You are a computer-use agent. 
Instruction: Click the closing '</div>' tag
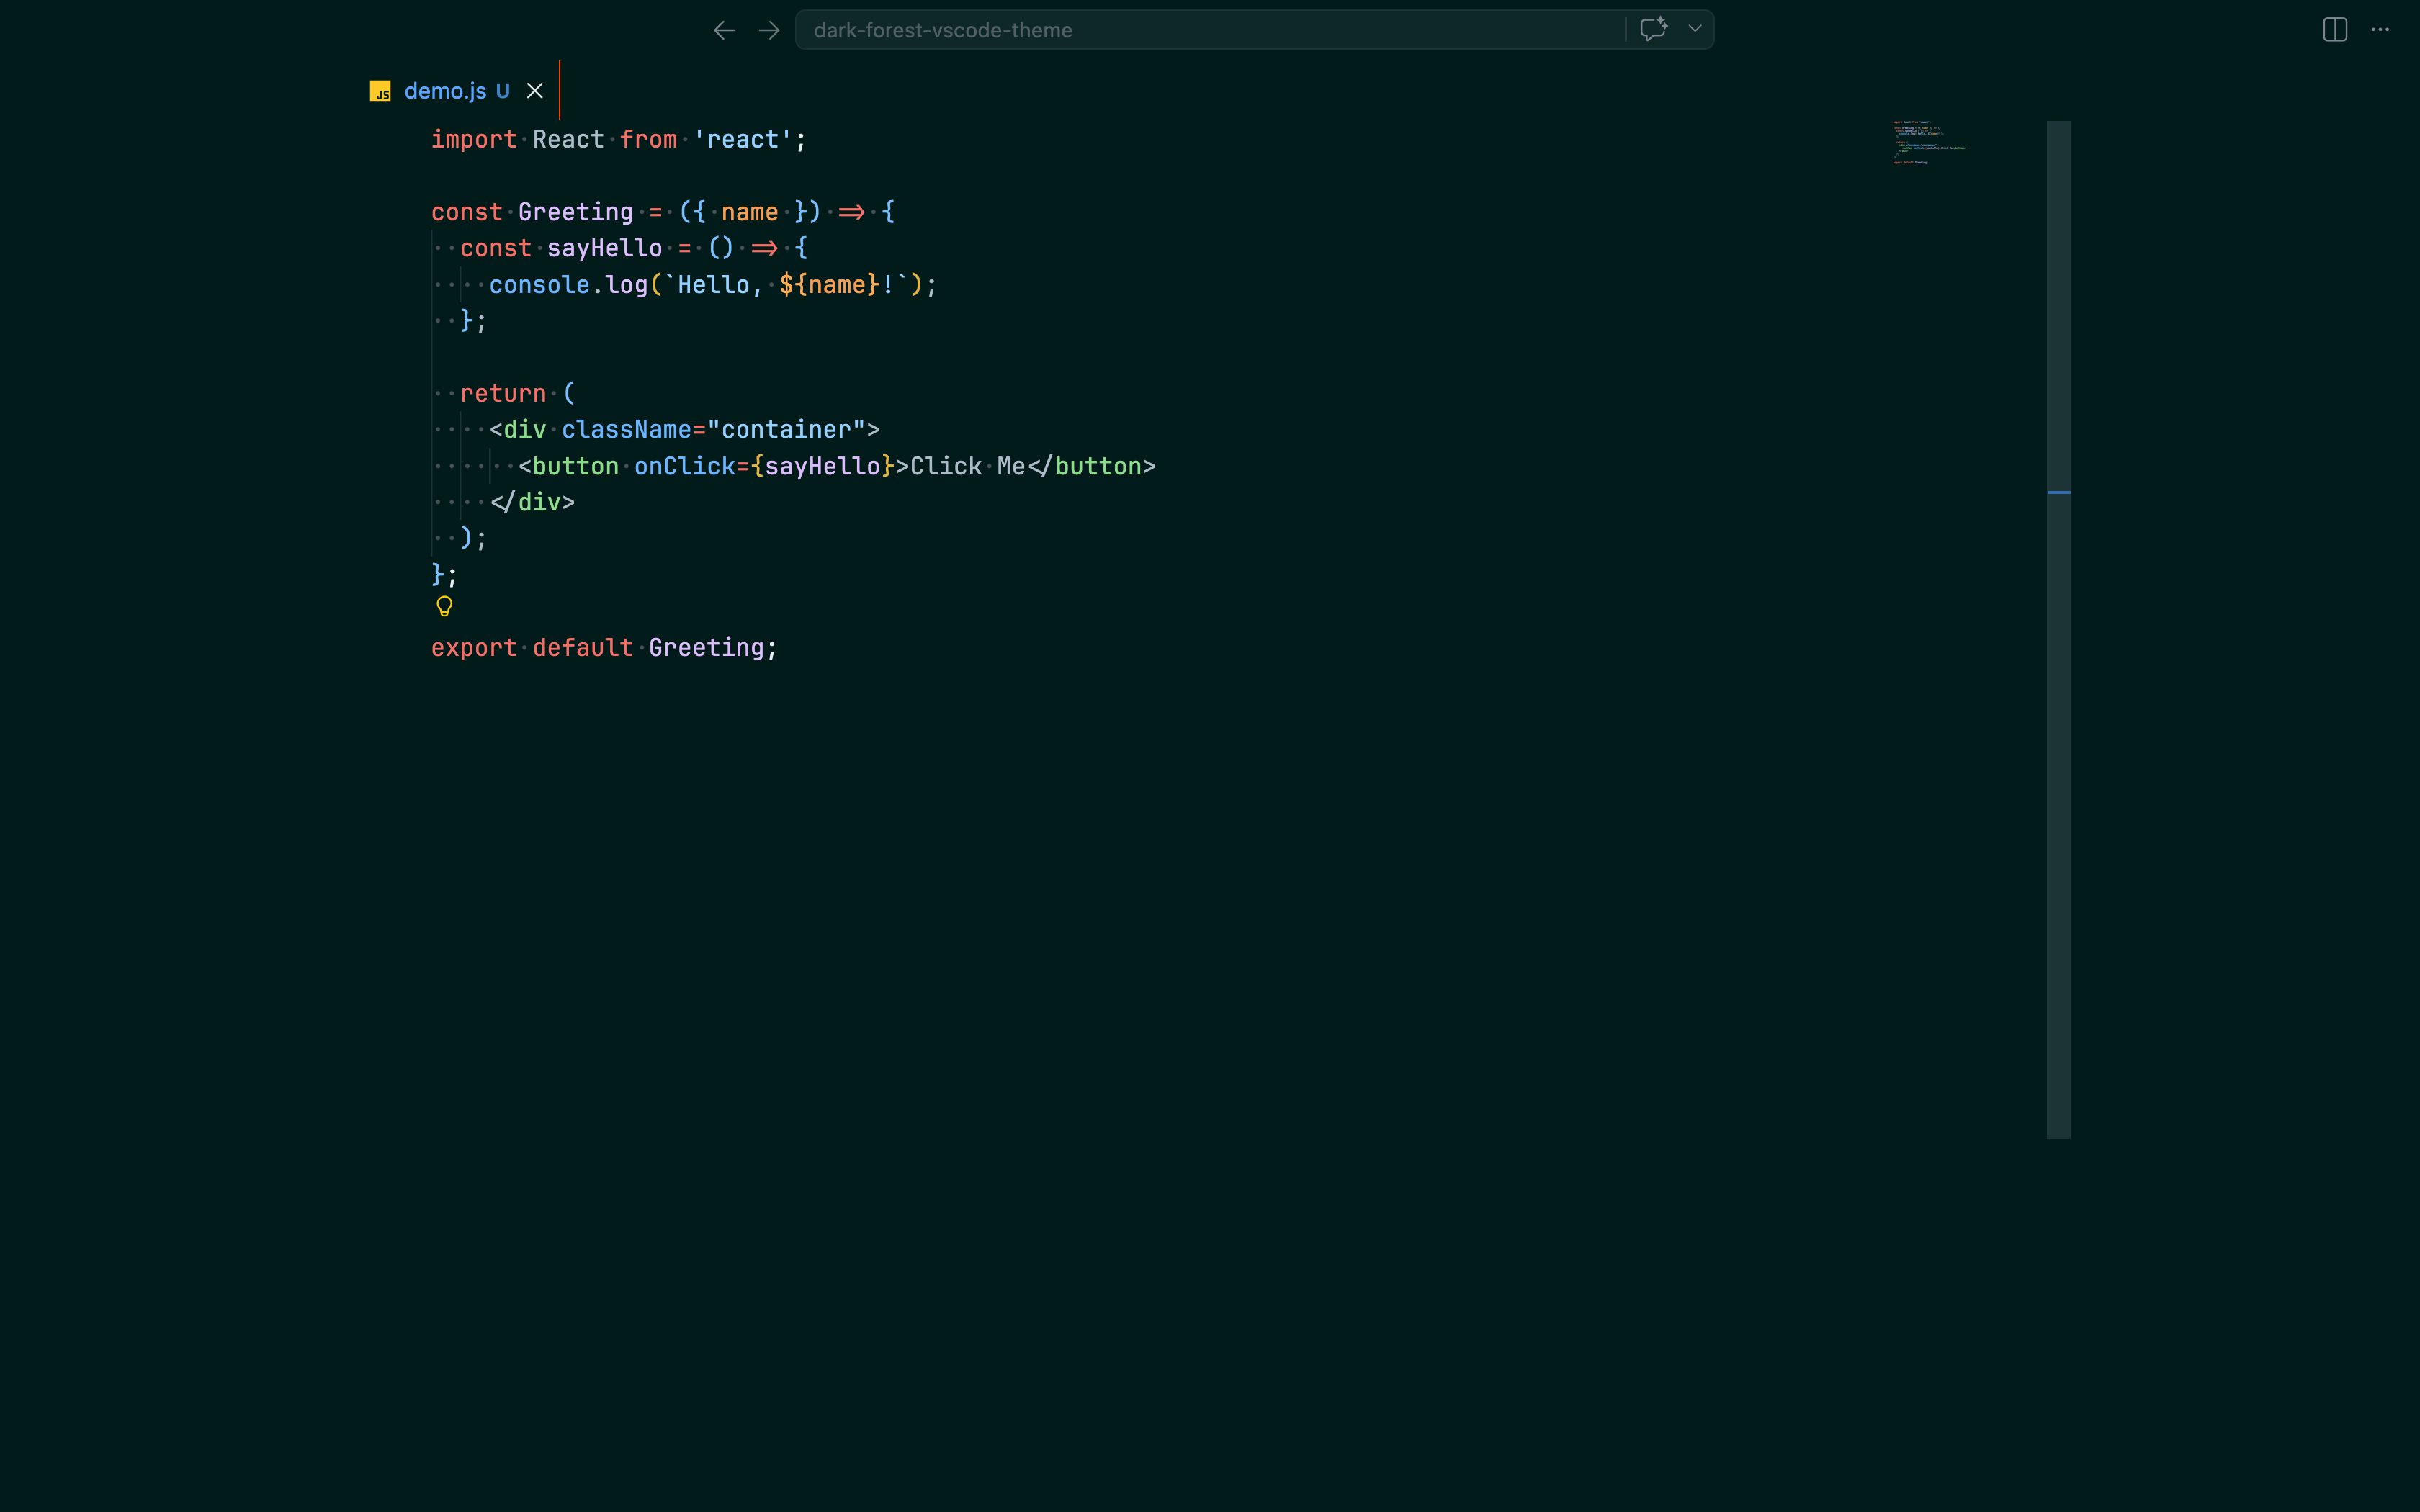click(x=532, y=502)
